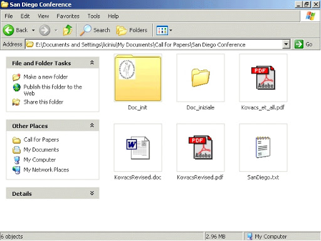Go to My Network Places link
Image resolution: width=321 pixels, height=241 pixels.
46,170
